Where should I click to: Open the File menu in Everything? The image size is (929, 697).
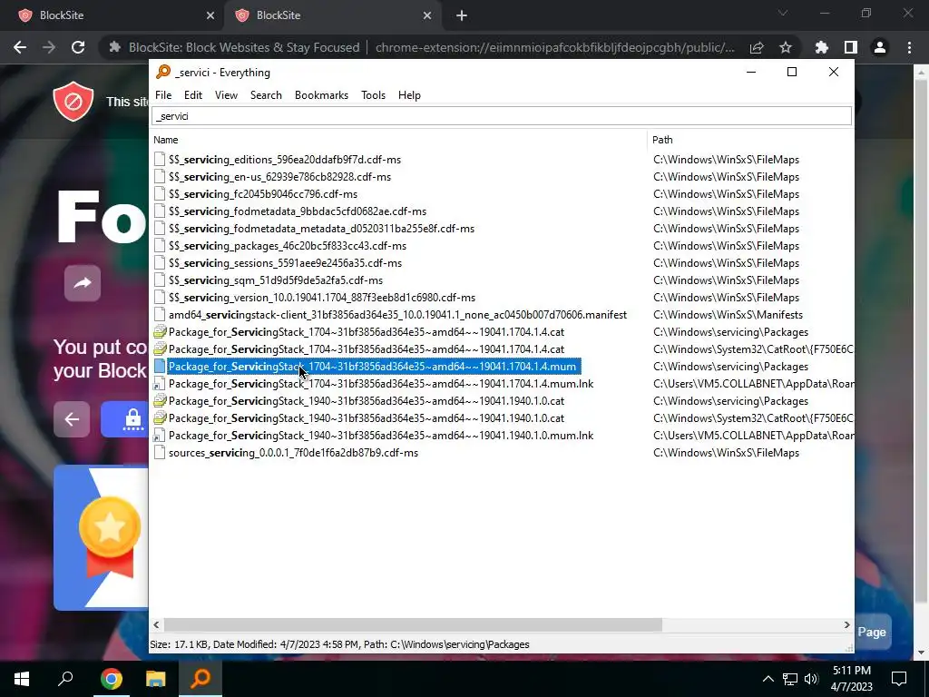tap(163, 94)
